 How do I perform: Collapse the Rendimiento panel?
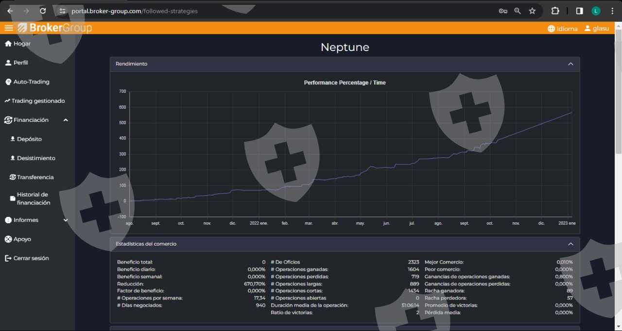tap(570, 64)
